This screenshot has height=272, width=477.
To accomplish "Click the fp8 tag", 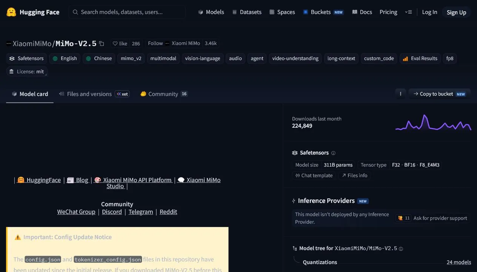I will 450,59.
